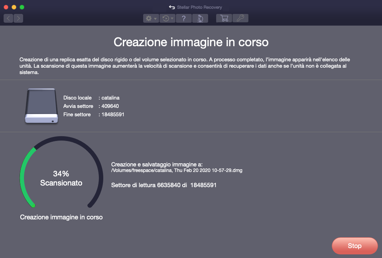
Task: Click the large 'Creazione immagine in corso' heading
Action: tap(191, 42)
